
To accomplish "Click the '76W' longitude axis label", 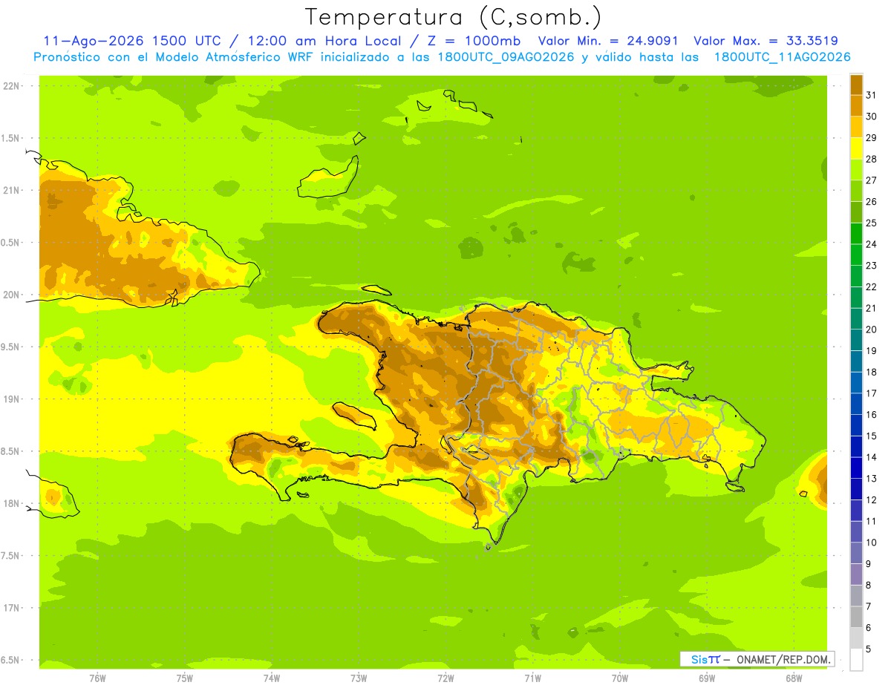I will tap(97, 678).
